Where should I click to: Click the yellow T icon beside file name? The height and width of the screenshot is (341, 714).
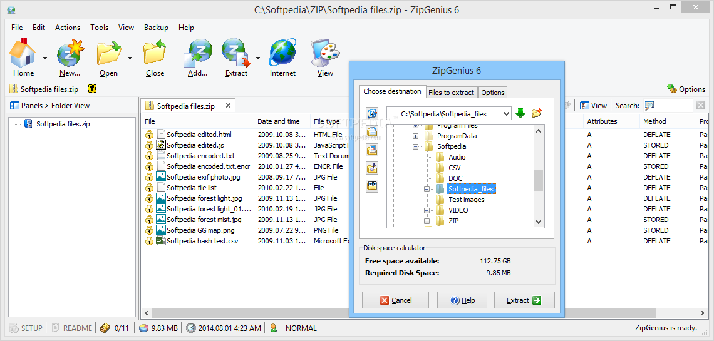point(92,89)
